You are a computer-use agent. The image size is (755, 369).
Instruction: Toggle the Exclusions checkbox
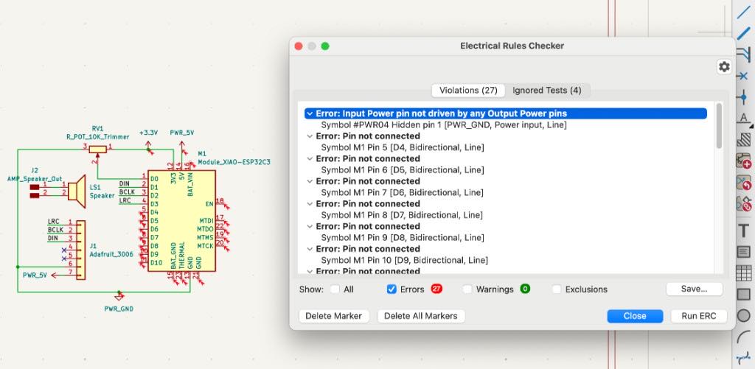point(557,289)
